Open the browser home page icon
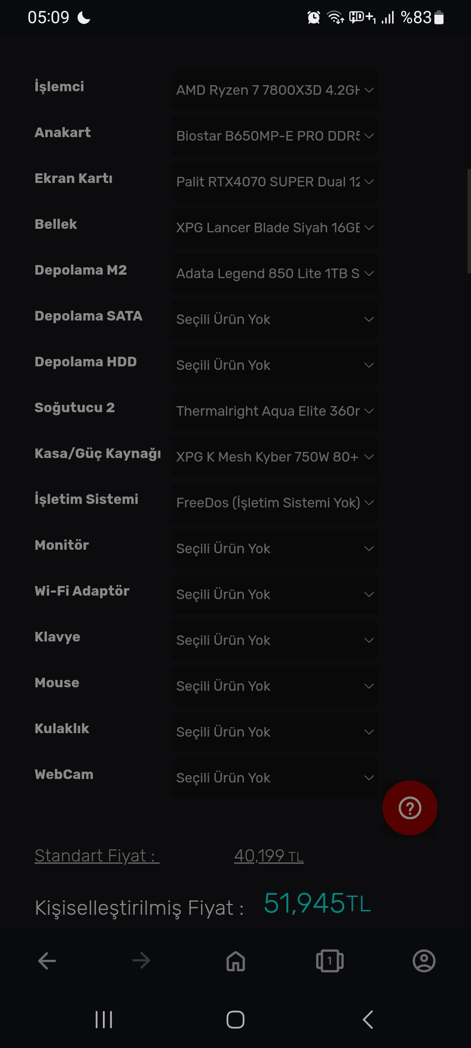Viewport: 471px width, 1048px height. [235, 961]
